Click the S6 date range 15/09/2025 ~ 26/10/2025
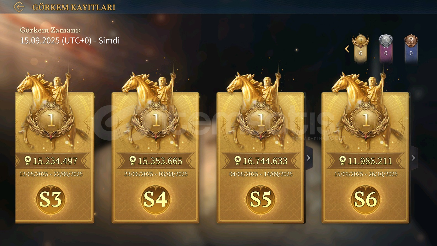This screenshot has width=437, height=246. pos(366,174)
